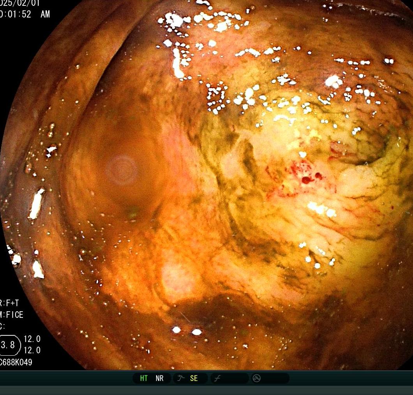Click the date ending 25/02/01
Viewport: 413px width, 395px height.
tap(20, 3)
